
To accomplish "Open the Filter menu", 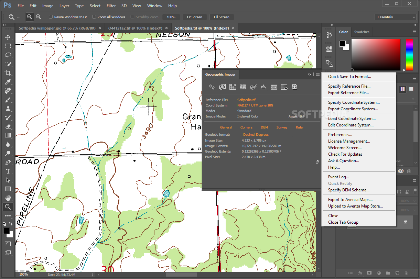I will tap(111, 5).
